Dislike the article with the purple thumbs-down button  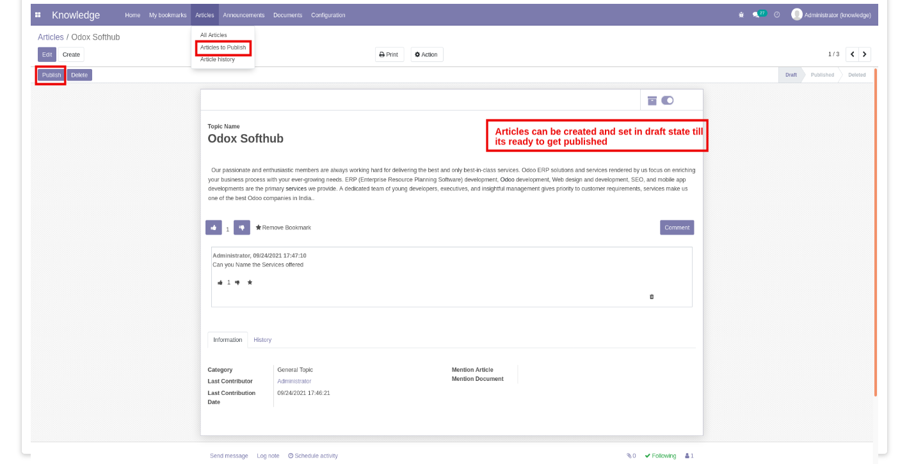(242, 228)
